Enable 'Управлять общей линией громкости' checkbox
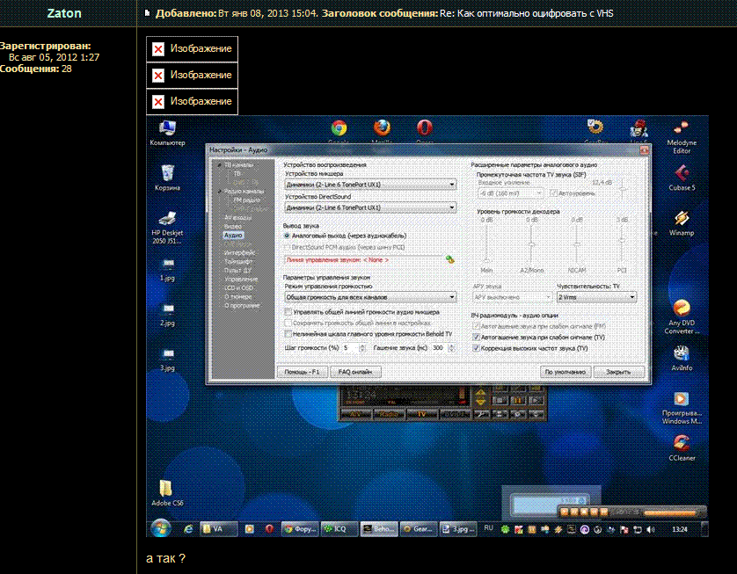The width and height of the screenshot is (737, 574). (288, 312)
